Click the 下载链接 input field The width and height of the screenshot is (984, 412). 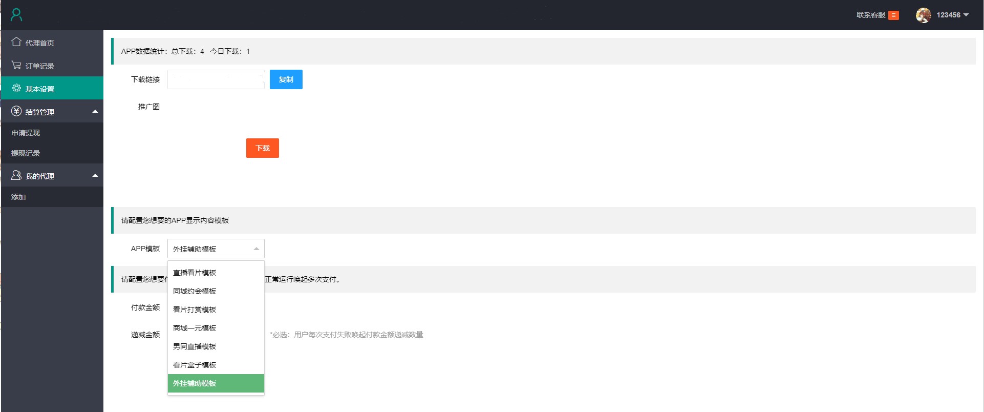tap(216, 79)
